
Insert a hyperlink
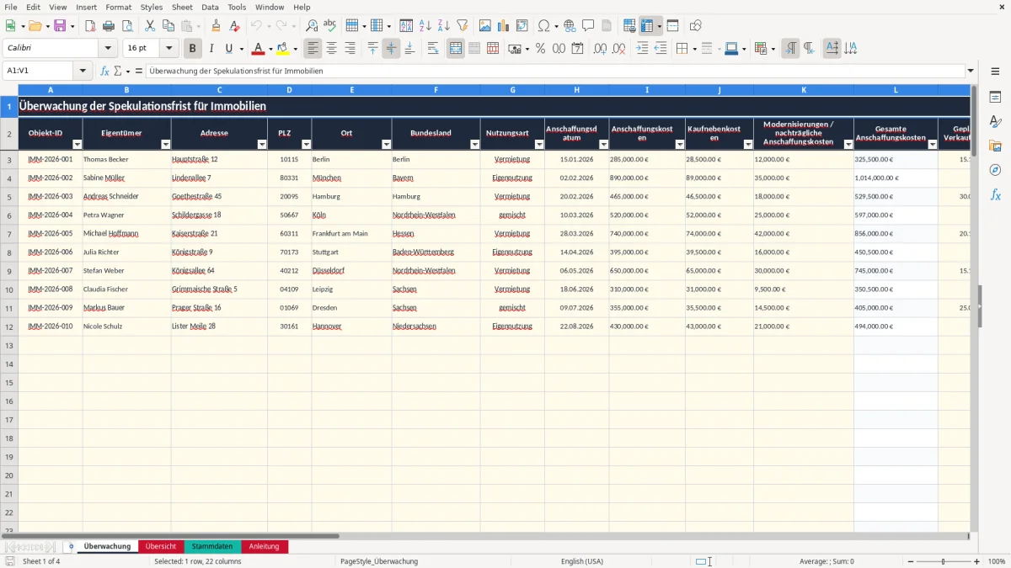coord(570,26)
